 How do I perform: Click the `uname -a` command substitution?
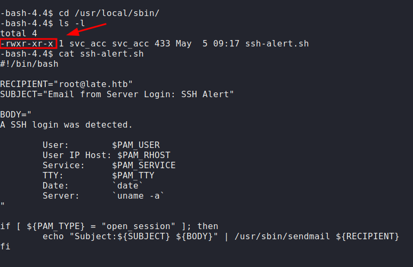[x=138, y=195]
